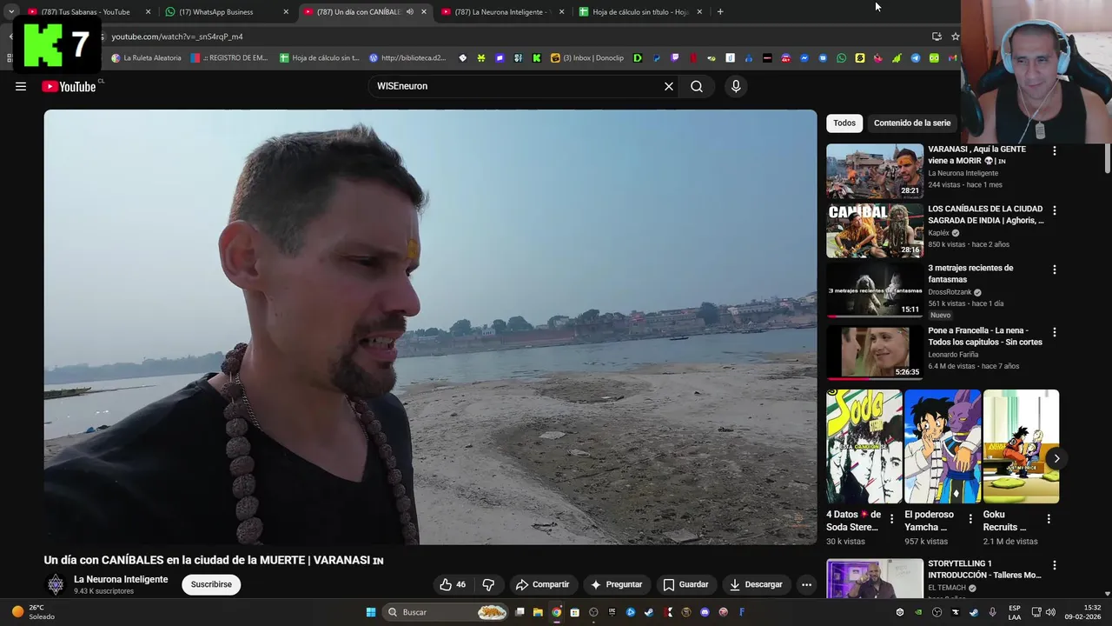Open La Neurona Inteligente channel avatar

[x=56, y=584]
